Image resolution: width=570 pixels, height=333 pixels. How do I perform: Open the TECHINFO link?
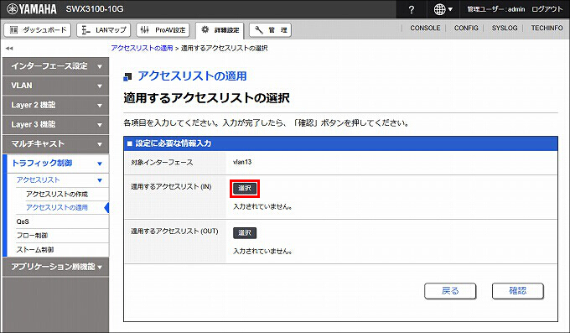pyautogui.click(x=547, y=28)
